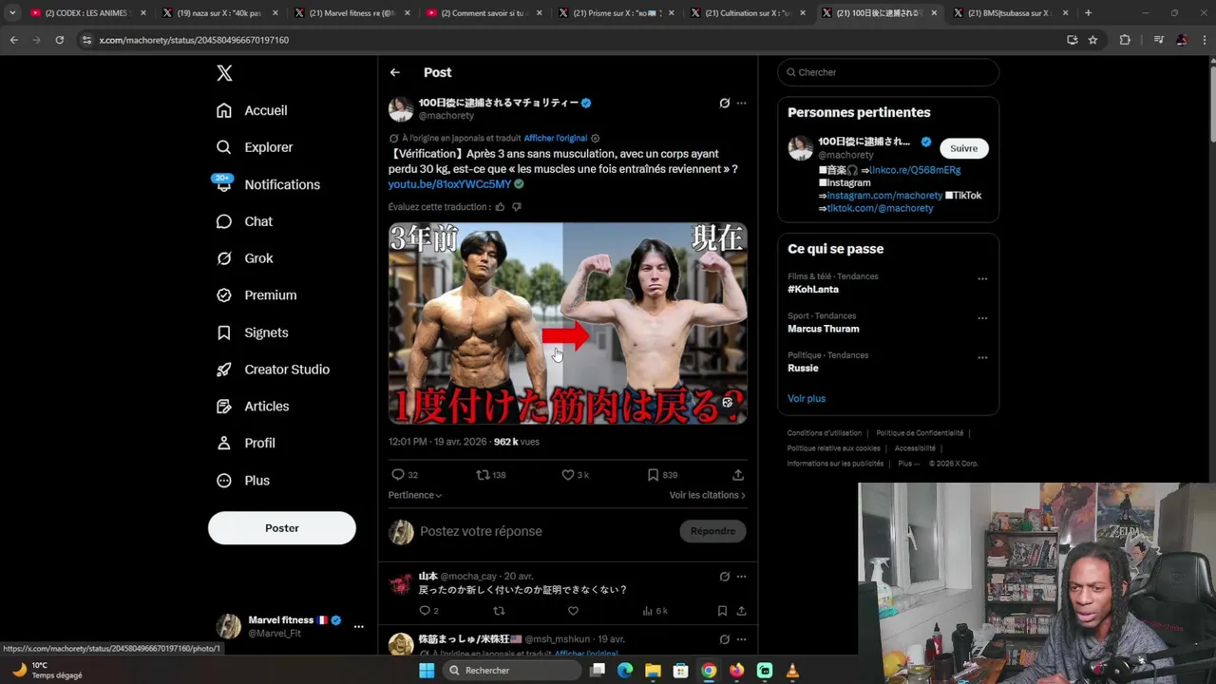
Task: Open Windows Start menu
Action: [x=427, y=671]
